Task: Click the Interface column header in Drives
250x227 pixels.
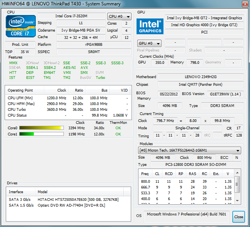Action: [21, 192]
